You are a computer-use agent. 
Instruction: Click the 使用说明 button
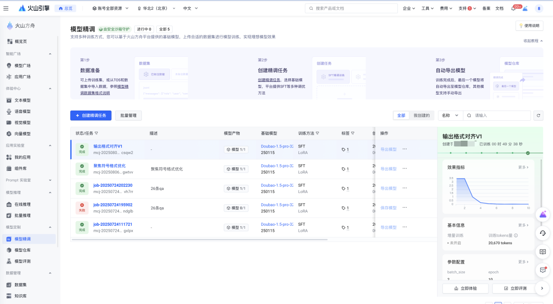(x=529, y=26)
